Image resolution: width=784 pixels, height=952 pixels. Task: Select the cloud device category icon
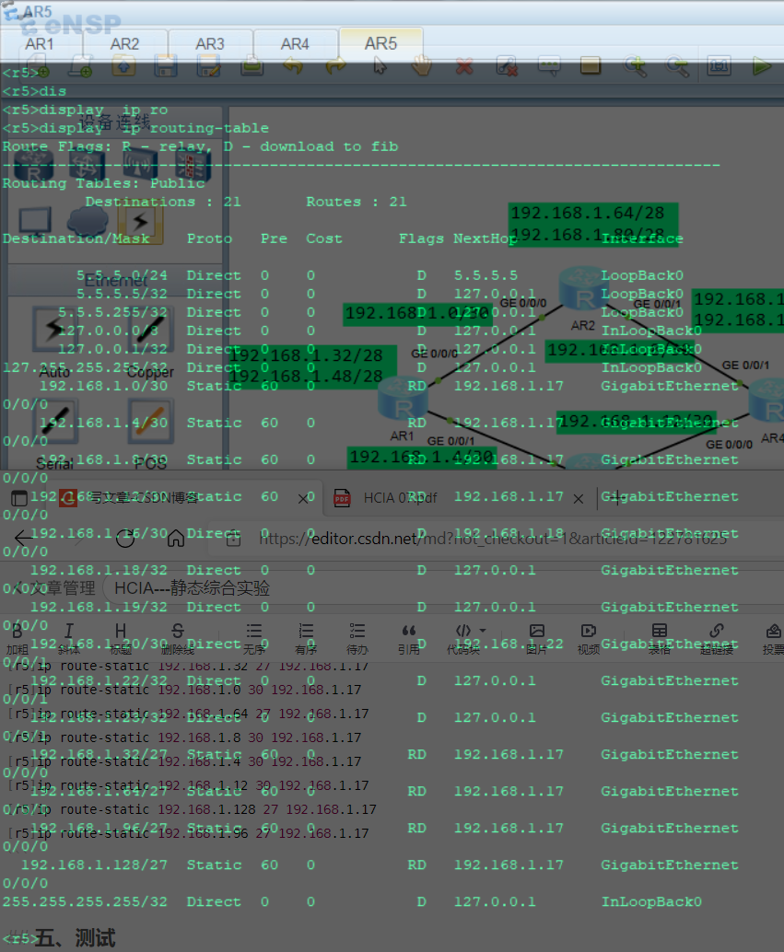coord(88,221)
